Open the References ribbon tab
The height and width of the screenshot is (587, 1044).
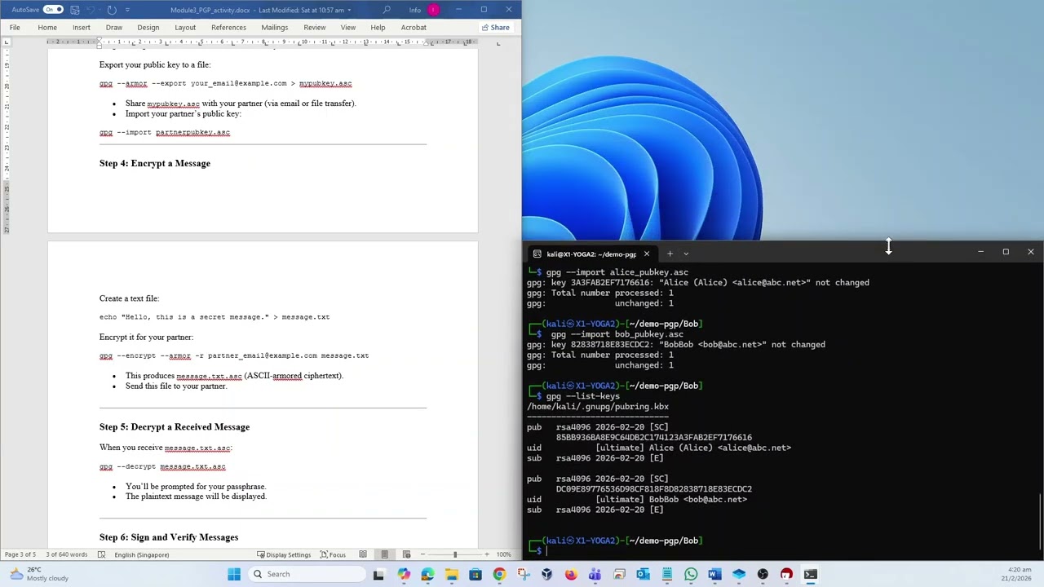click(228, 28)
